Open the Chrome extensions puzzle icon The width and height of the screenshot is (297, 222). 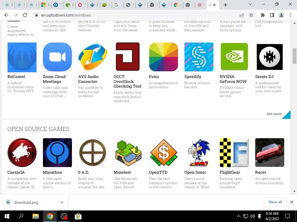(x=262, y=15)
